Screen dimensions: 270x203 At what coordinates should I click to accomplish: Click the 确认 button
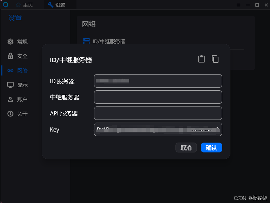211,148
